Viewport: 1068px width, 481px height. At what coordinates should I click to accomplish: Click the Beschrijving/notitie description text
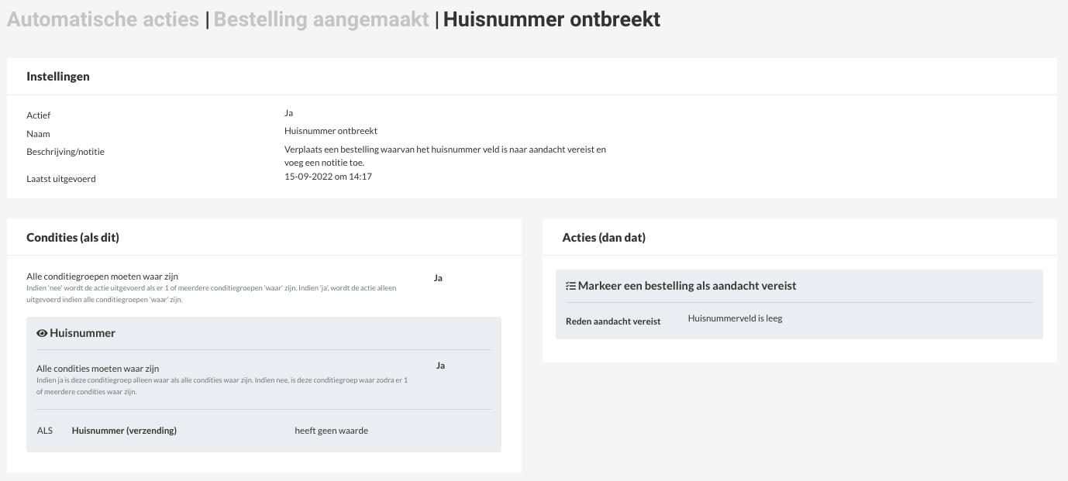pyautogui.click(x=445, y=156)
